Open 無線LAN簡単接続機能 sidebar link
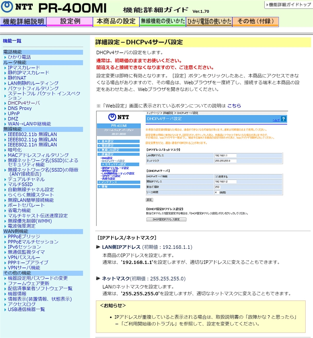 tap(31, 200)
